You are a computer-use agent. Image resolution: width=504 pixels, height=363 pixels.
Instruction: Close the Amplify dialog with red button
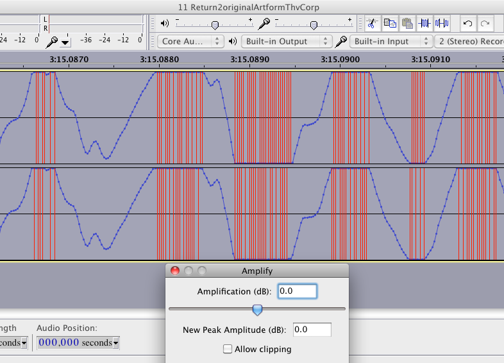175,271
